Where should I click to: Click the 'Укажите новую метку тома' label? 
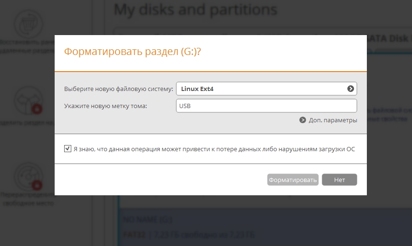[105, 106]
